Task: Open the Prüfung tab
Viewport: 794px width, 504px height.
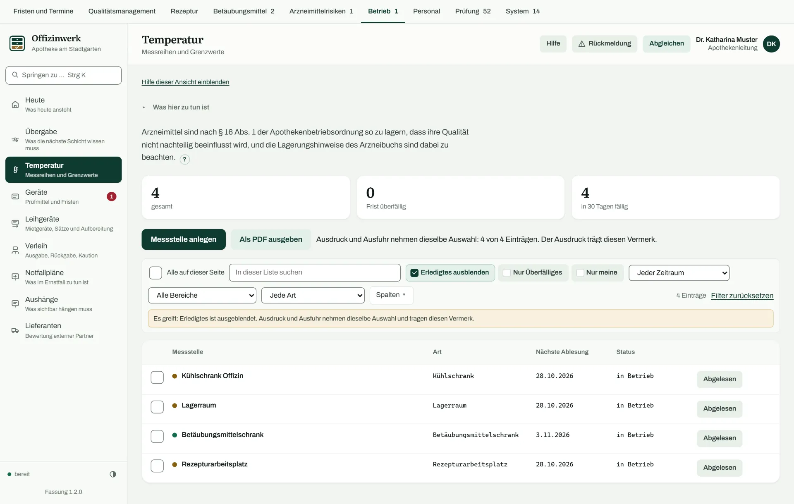Action: (x=473, y=11)
